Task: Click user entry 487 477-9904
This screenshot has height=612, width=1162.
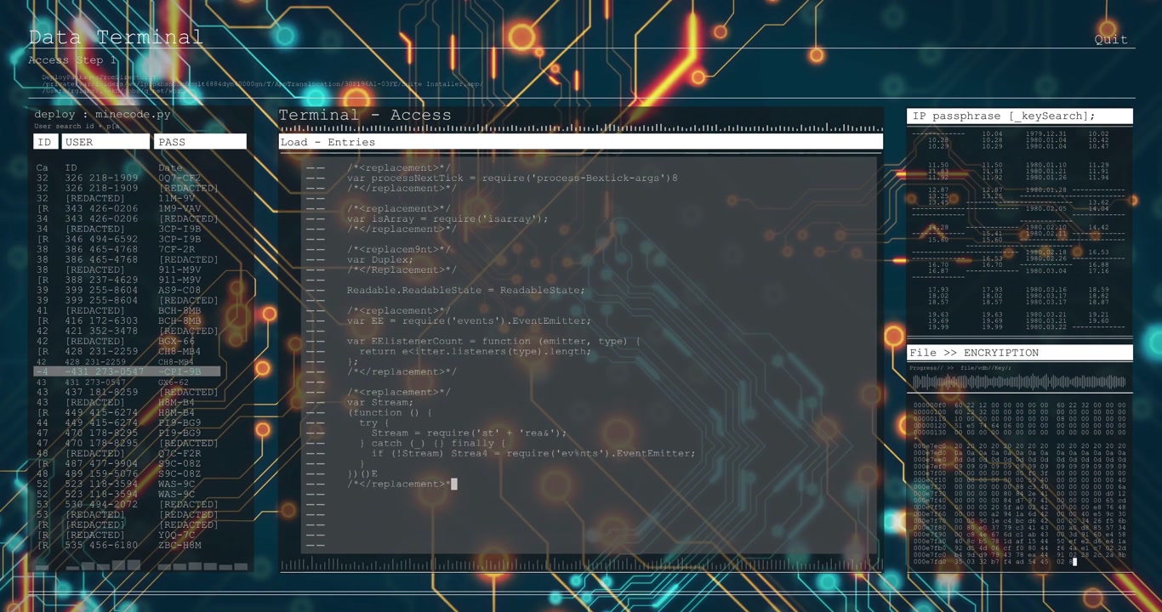Action: 101,463
